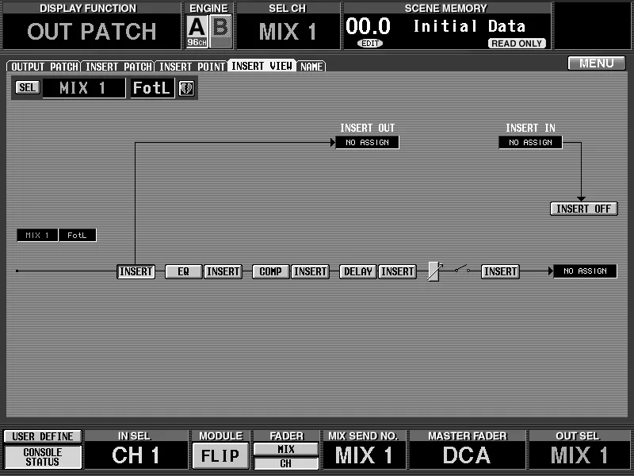The height and width of the screenshot is (476, 634).
Task: Set FADER mode to CH
Action: click(x=286, y=463)
